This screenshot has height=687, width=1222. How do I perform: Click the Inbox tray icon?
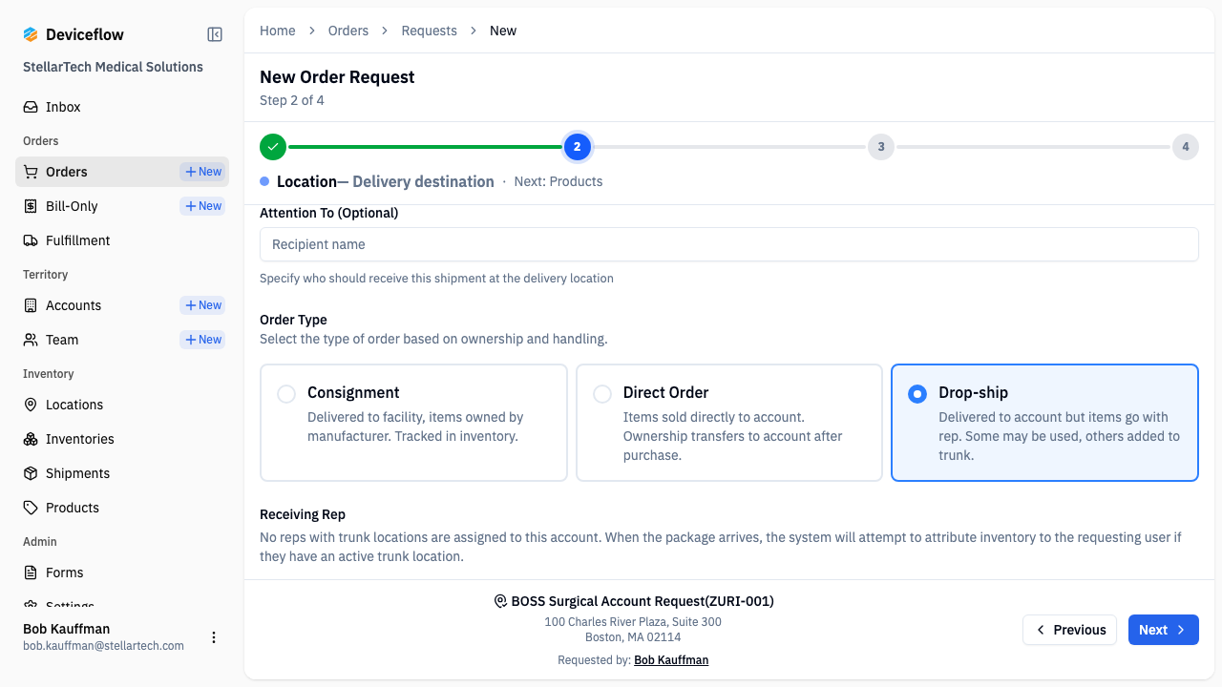(x=31, y=107)
